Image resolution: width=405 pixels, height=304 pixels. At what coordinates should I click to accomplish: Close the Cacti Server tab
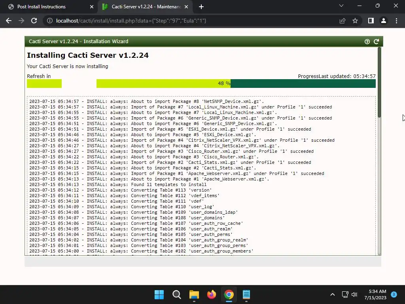[186, 7]
